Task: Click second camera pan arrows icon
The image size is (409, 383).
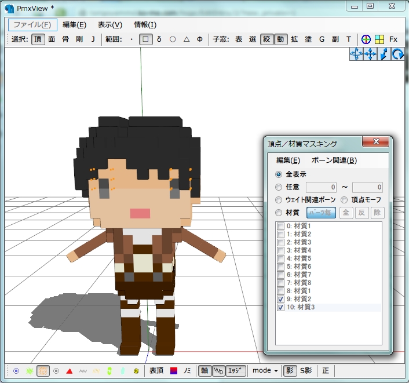Action: point(370,54)
